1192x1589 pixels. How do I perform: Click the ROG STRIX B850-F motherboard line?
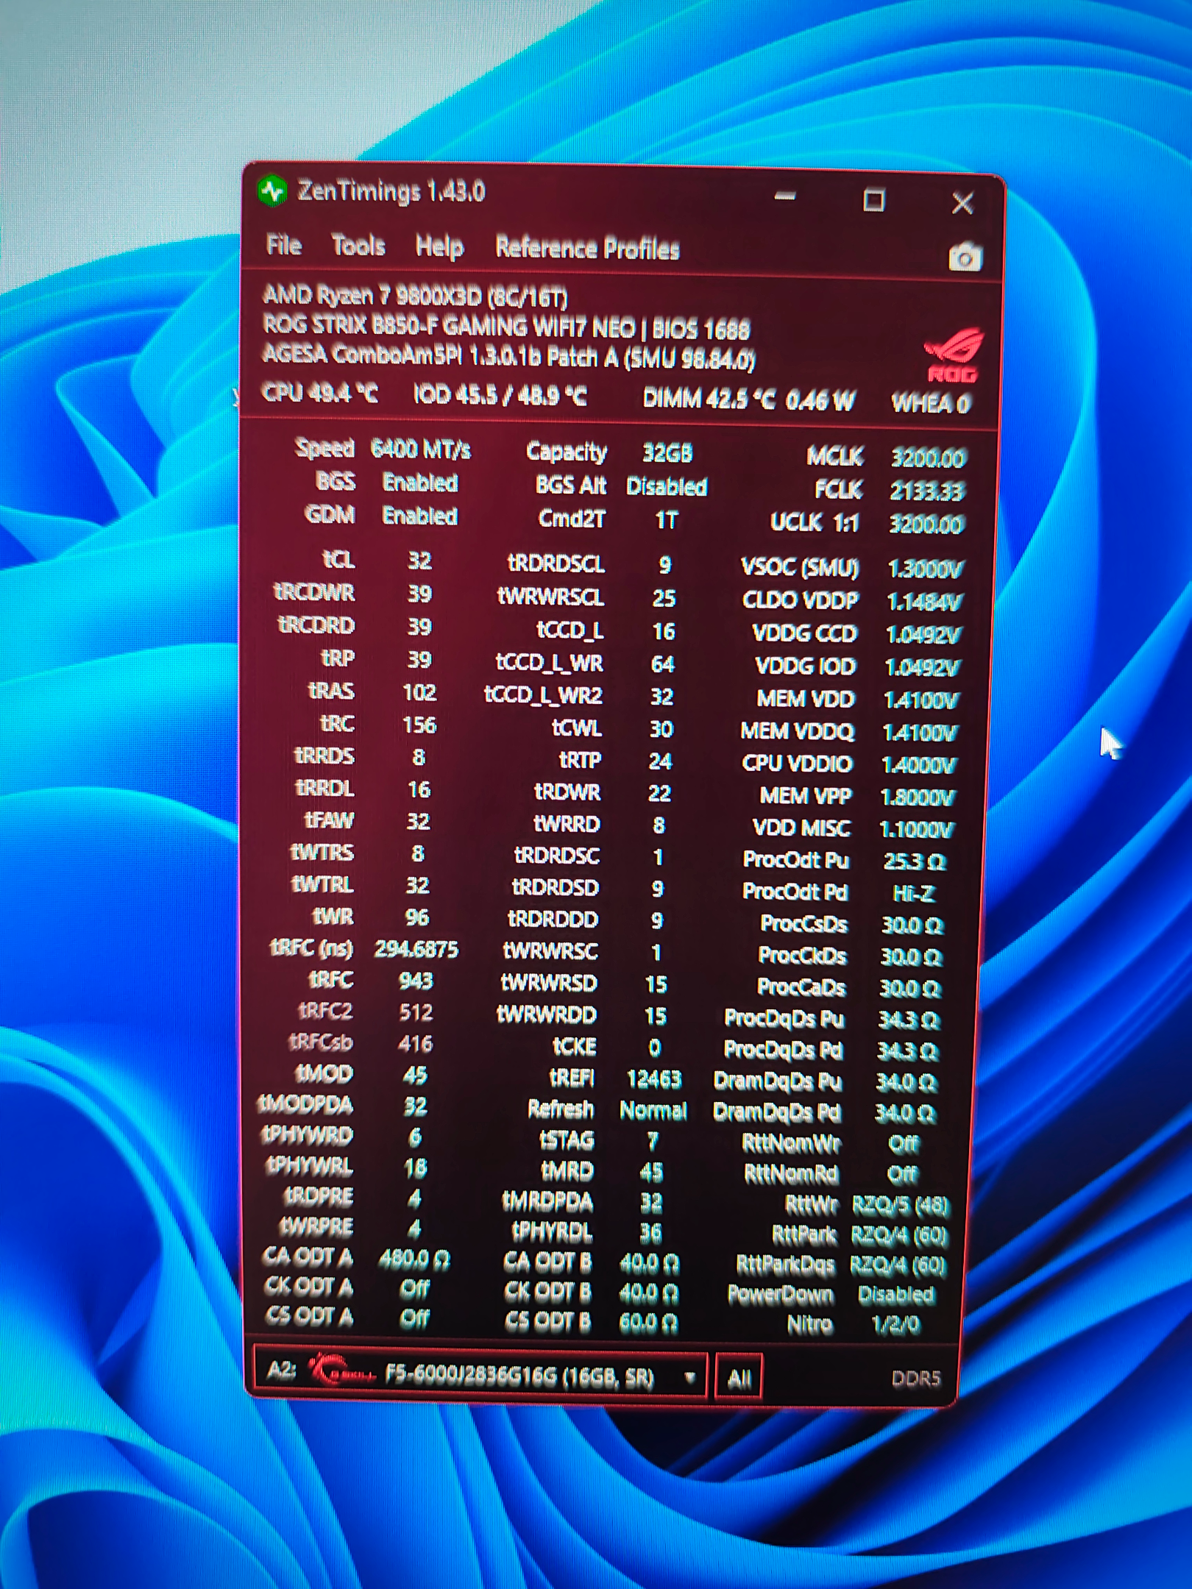point(506,327)
